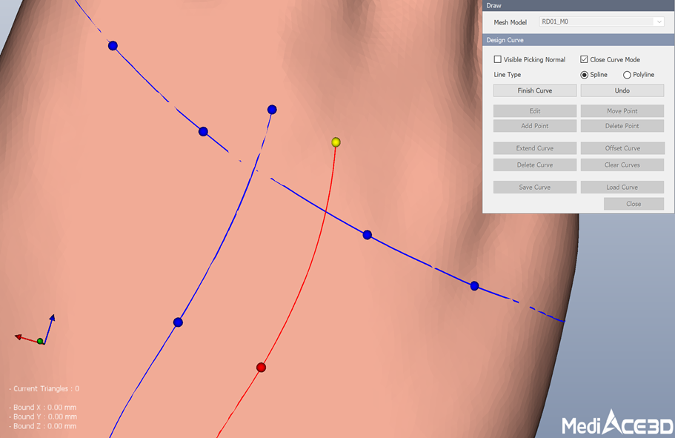This screenshot has height=438, width=675.
Task: Click the Offset Curve button
Action: 622,148
